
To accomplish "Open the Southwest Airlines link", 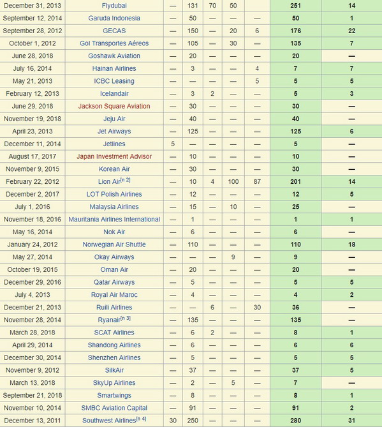I will click(109, 421).
